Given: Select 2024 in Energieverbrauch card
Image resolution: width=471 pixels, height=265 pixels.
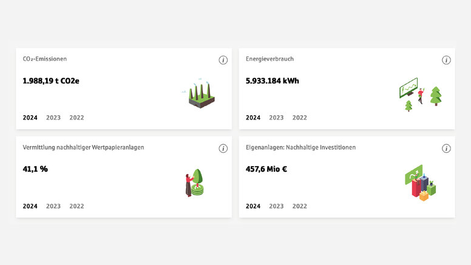Looking at the screenshot, I should click(x=253, y=118).
